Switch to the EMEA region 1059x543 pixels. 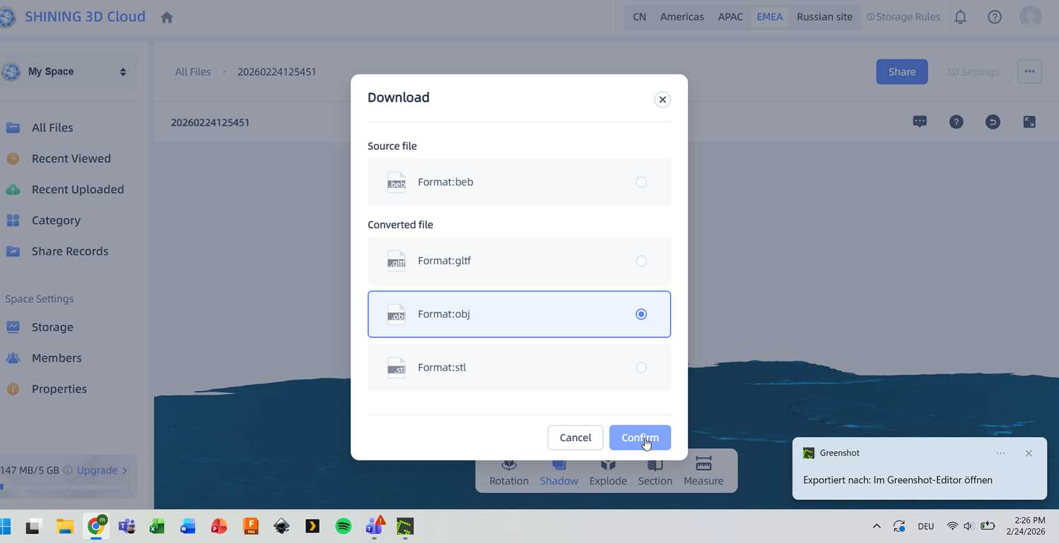770,17
